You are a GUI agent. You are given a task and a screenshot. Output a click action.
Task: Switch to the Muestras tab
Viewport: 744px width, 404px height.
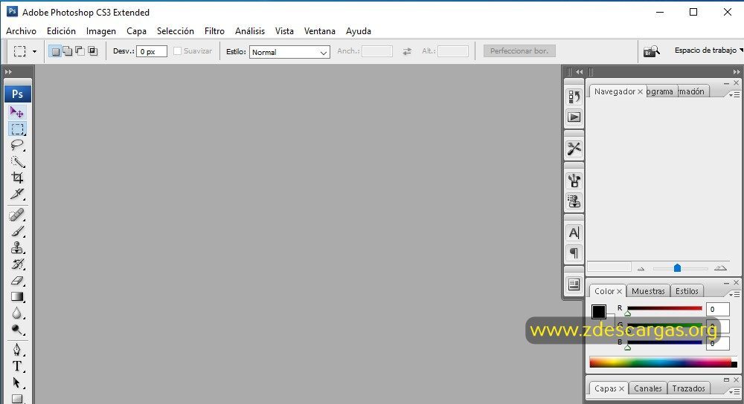pos(648,291)
